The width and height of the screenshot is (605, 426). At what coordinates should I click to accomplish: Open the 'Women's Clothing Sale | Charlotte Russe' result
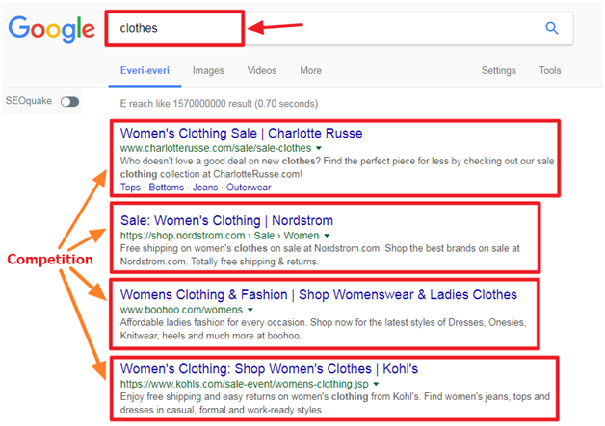coord(241,134)
